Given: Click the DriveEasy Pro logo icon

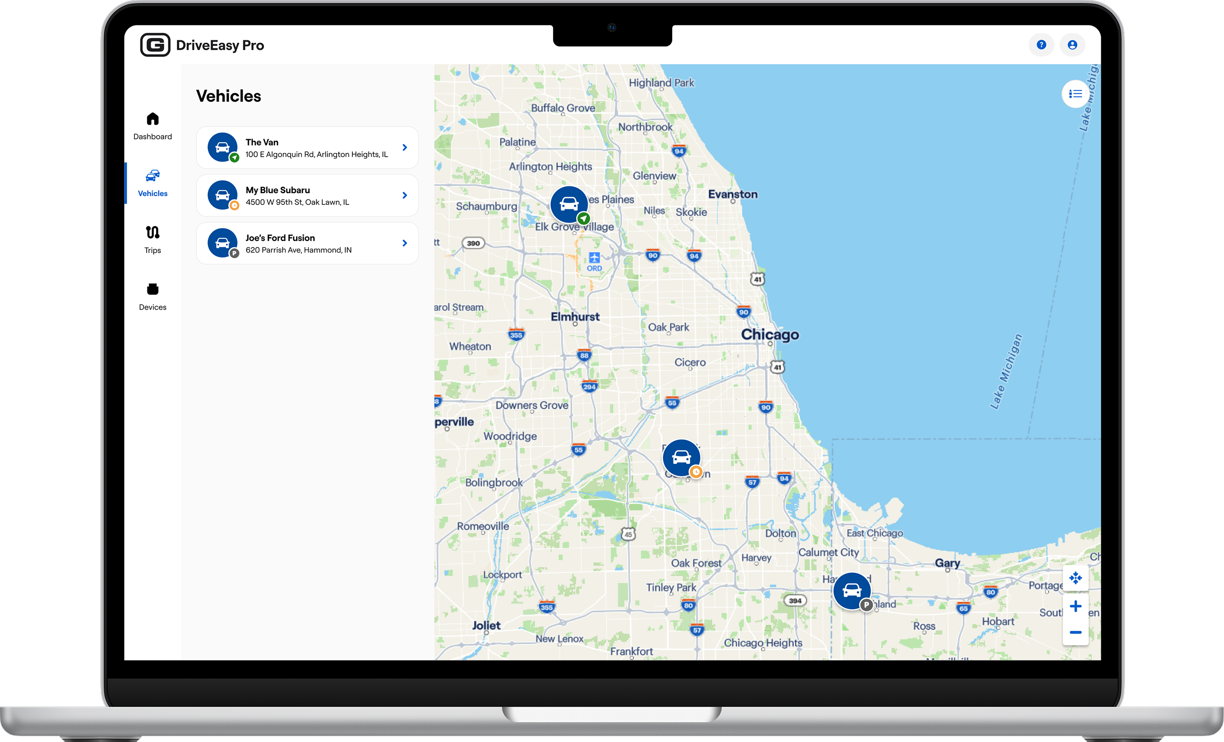Looking at the screenshot, I should click(155, 45).
